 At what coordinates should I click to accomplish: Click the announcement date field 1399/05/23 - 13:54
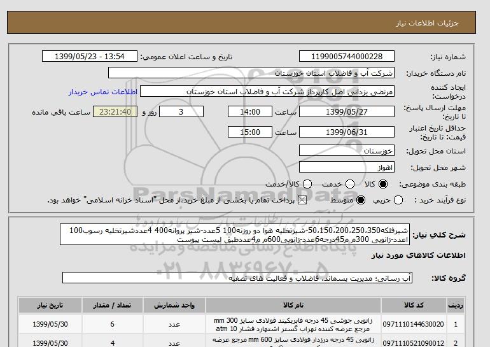tap(89, 56)
